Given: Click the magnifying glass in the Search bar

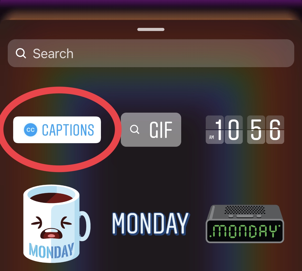Looking at the screenshot, I should point(21,53).
